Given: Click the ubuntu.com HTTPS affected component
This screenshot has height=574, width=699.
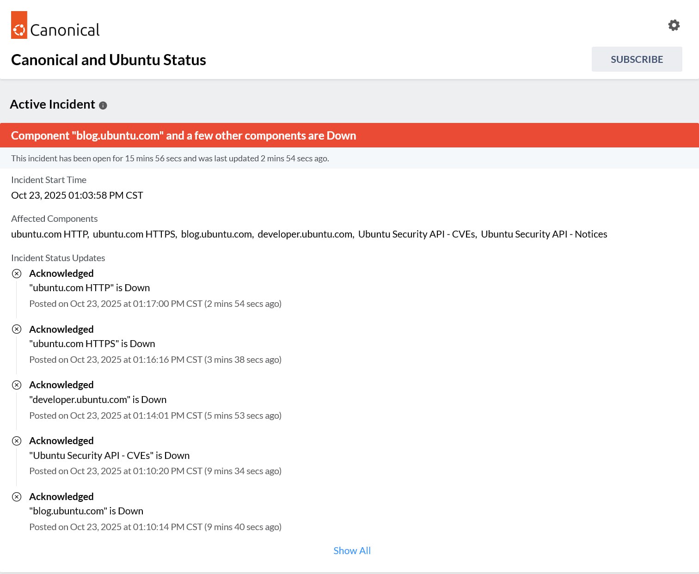Looking at the screenshot, I should coord(134,234).
